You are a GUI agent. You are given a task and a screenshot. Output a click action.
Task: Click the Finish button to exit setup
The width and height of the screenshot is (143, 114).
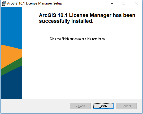tap(103, 106)
